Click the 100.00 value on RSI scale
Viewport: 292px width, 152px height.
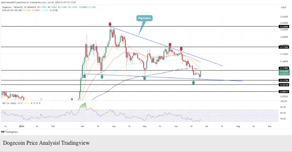[x=284, y=101]
